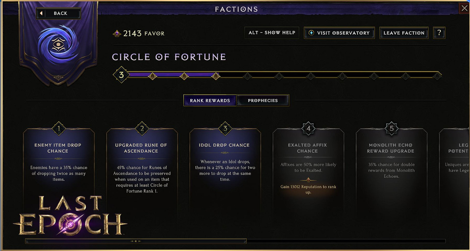Click the rank 3 diamond badge on progress bar
Image resolution: width=470 pixels, height=251 pixels.
[122, 75]
